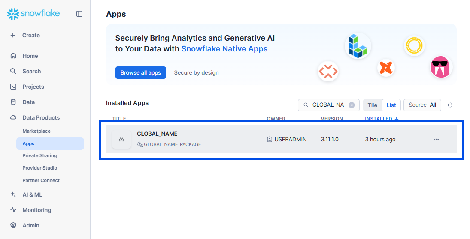Click the pink sunglasses app logo in the banner
This screenshot has width=470, height=239.
coord(440,67)
